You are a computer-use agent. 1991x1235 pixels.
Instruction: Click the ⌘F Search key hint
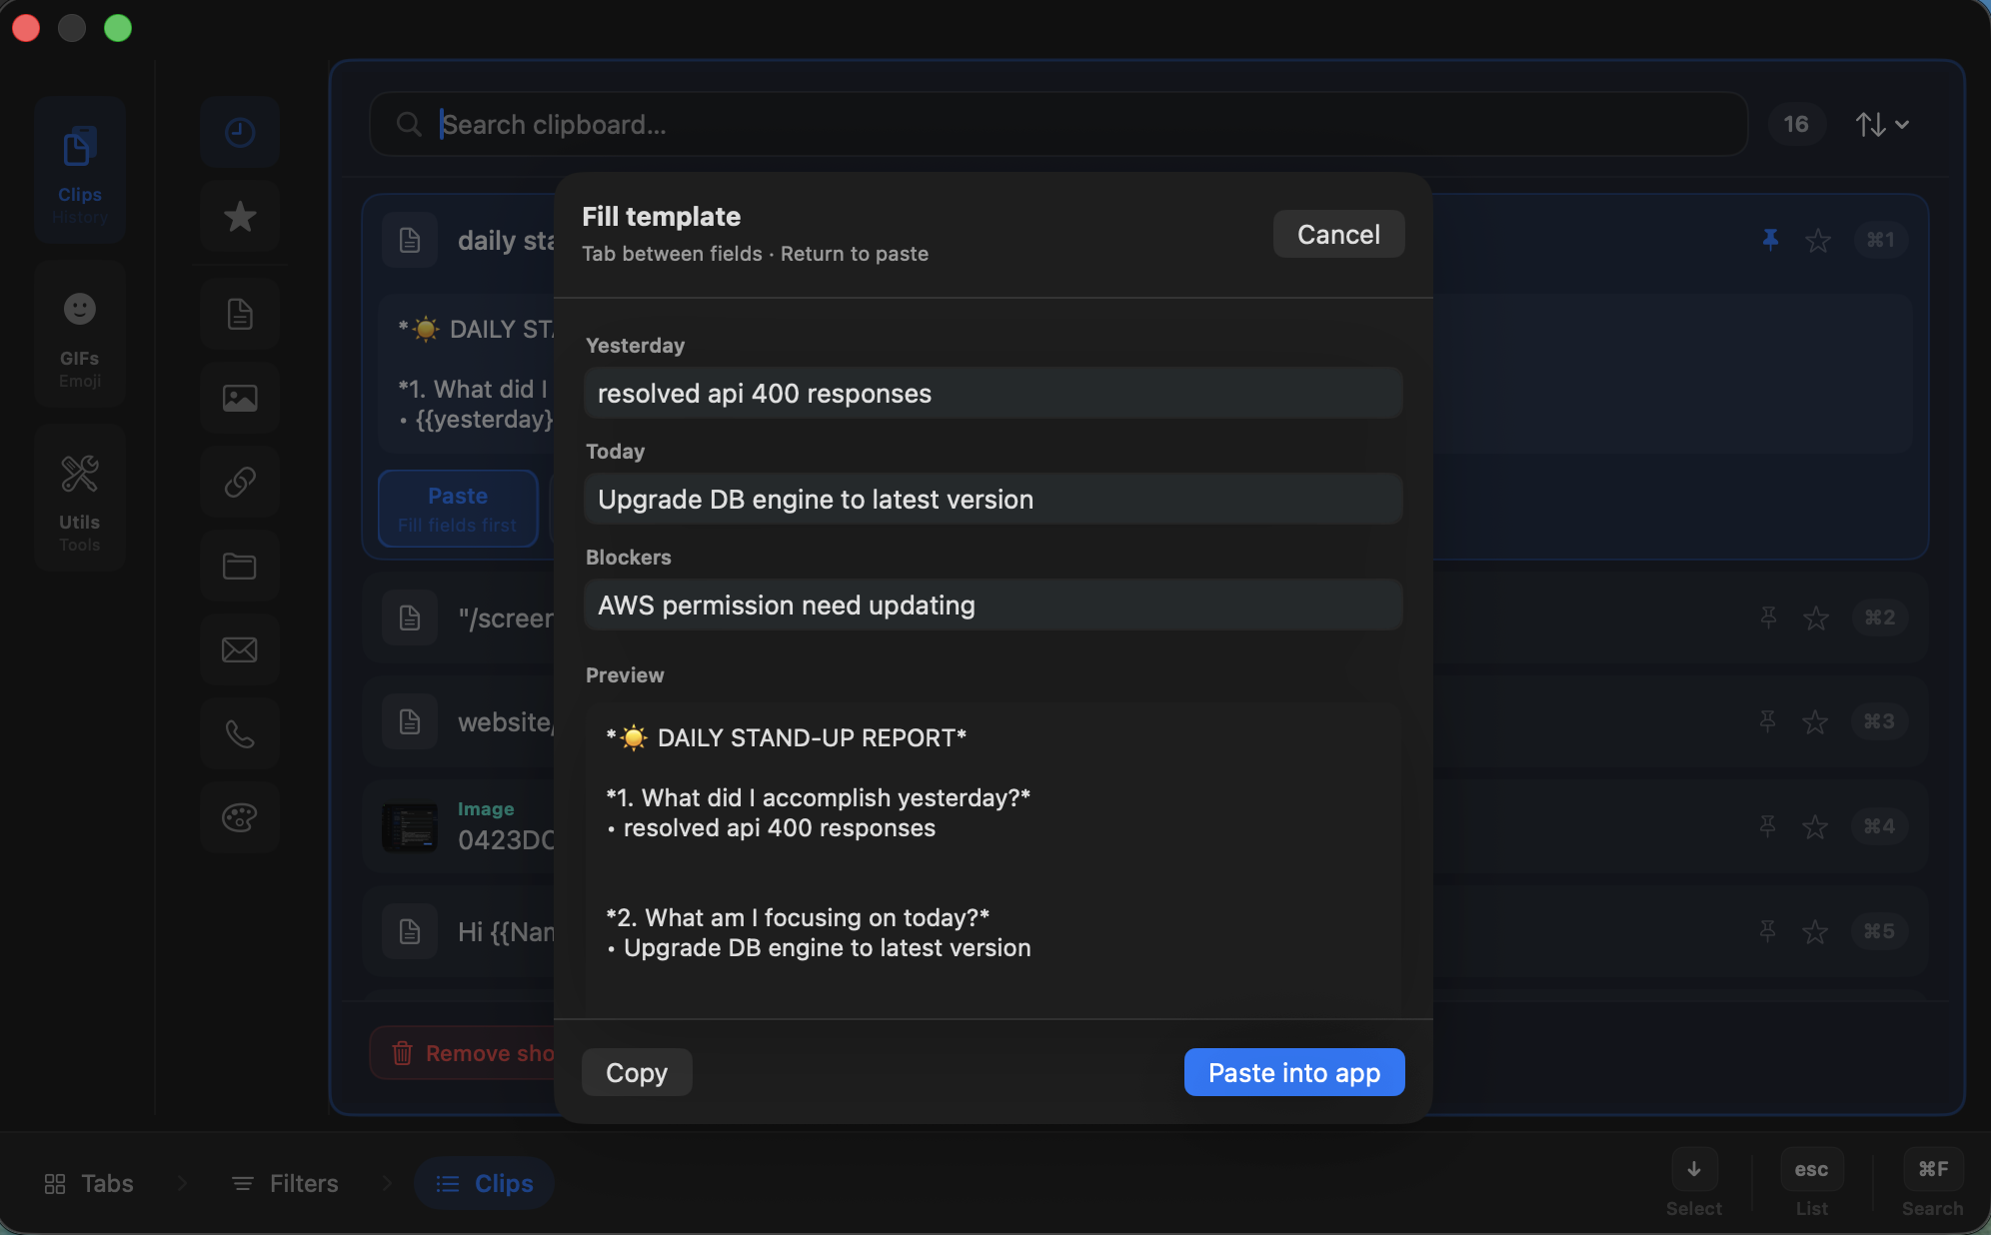(1933, 1169)
